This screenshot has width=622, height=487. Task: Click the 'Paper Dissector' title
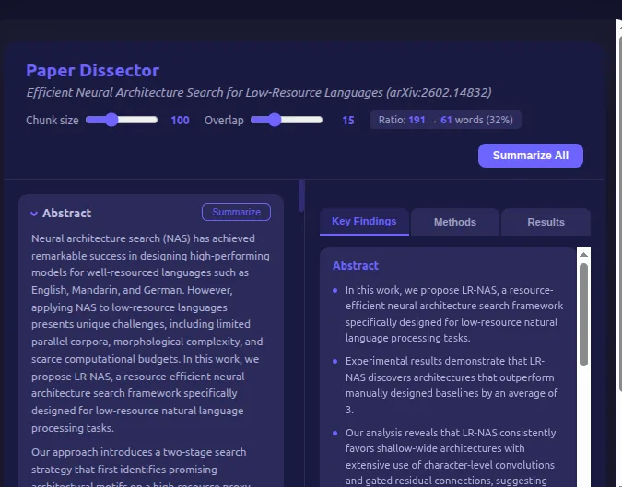[92, 71]
